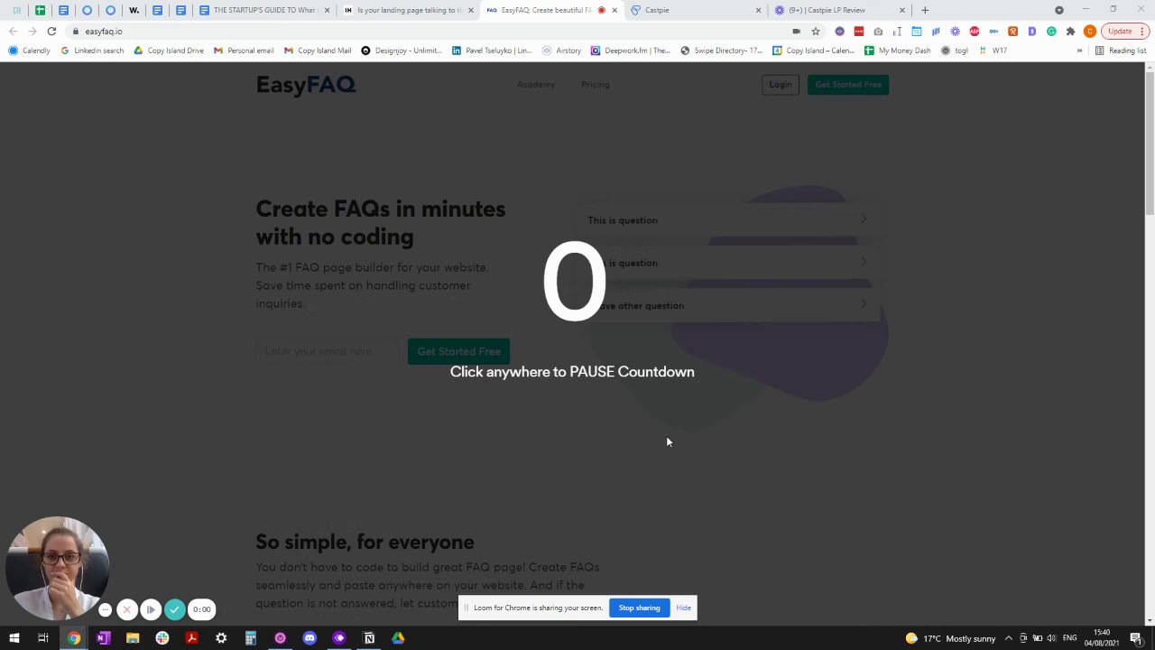Click the Loom pause recording button

151,609
